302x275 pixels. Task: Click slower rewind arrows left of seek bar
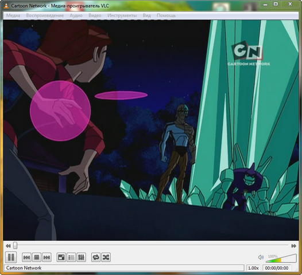8,246
